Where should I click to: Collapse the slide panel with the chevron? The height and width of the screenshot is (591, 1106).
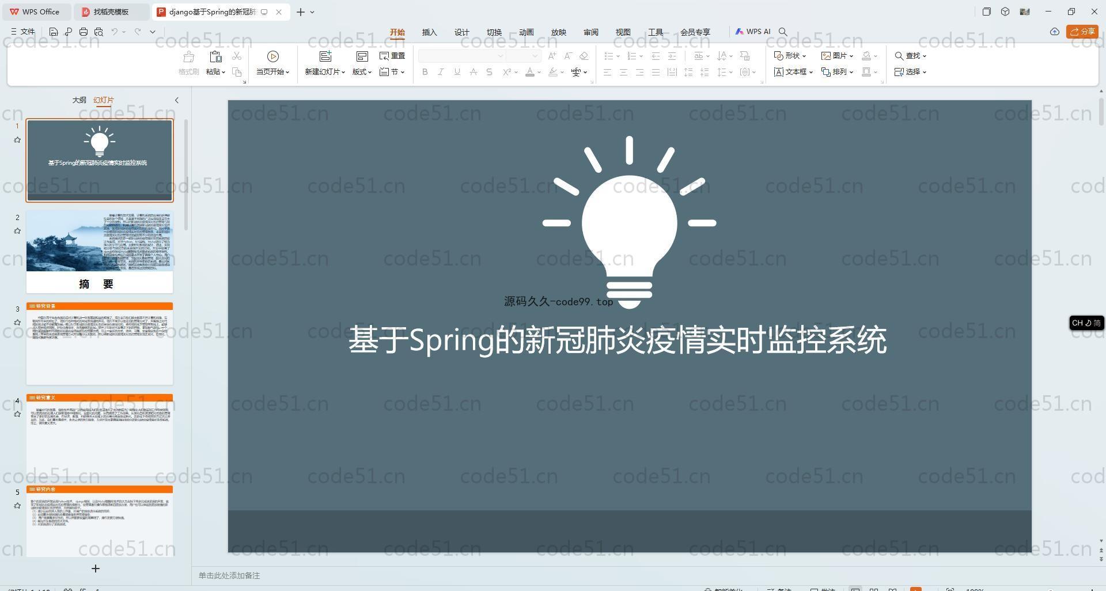point(176,100)
